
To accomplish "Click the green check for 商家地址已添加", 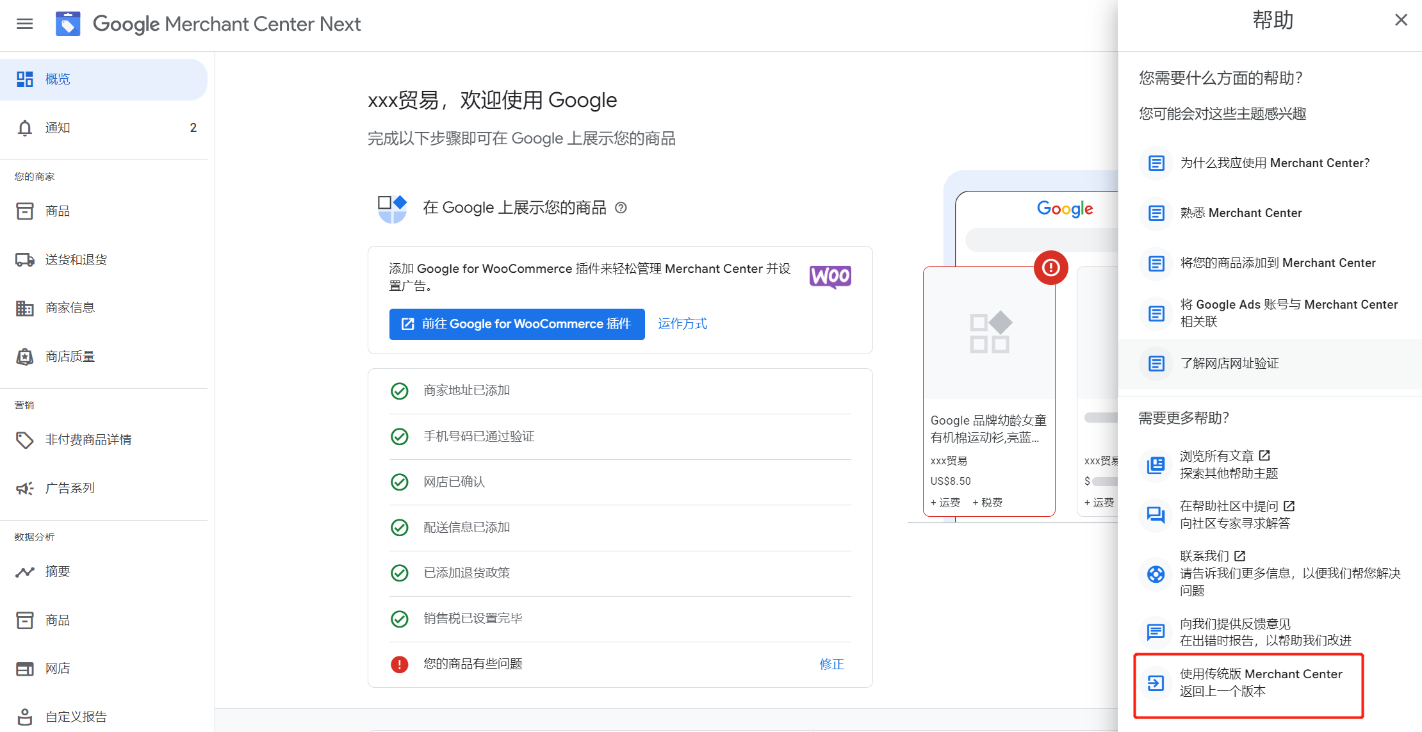I will (400, 391).
